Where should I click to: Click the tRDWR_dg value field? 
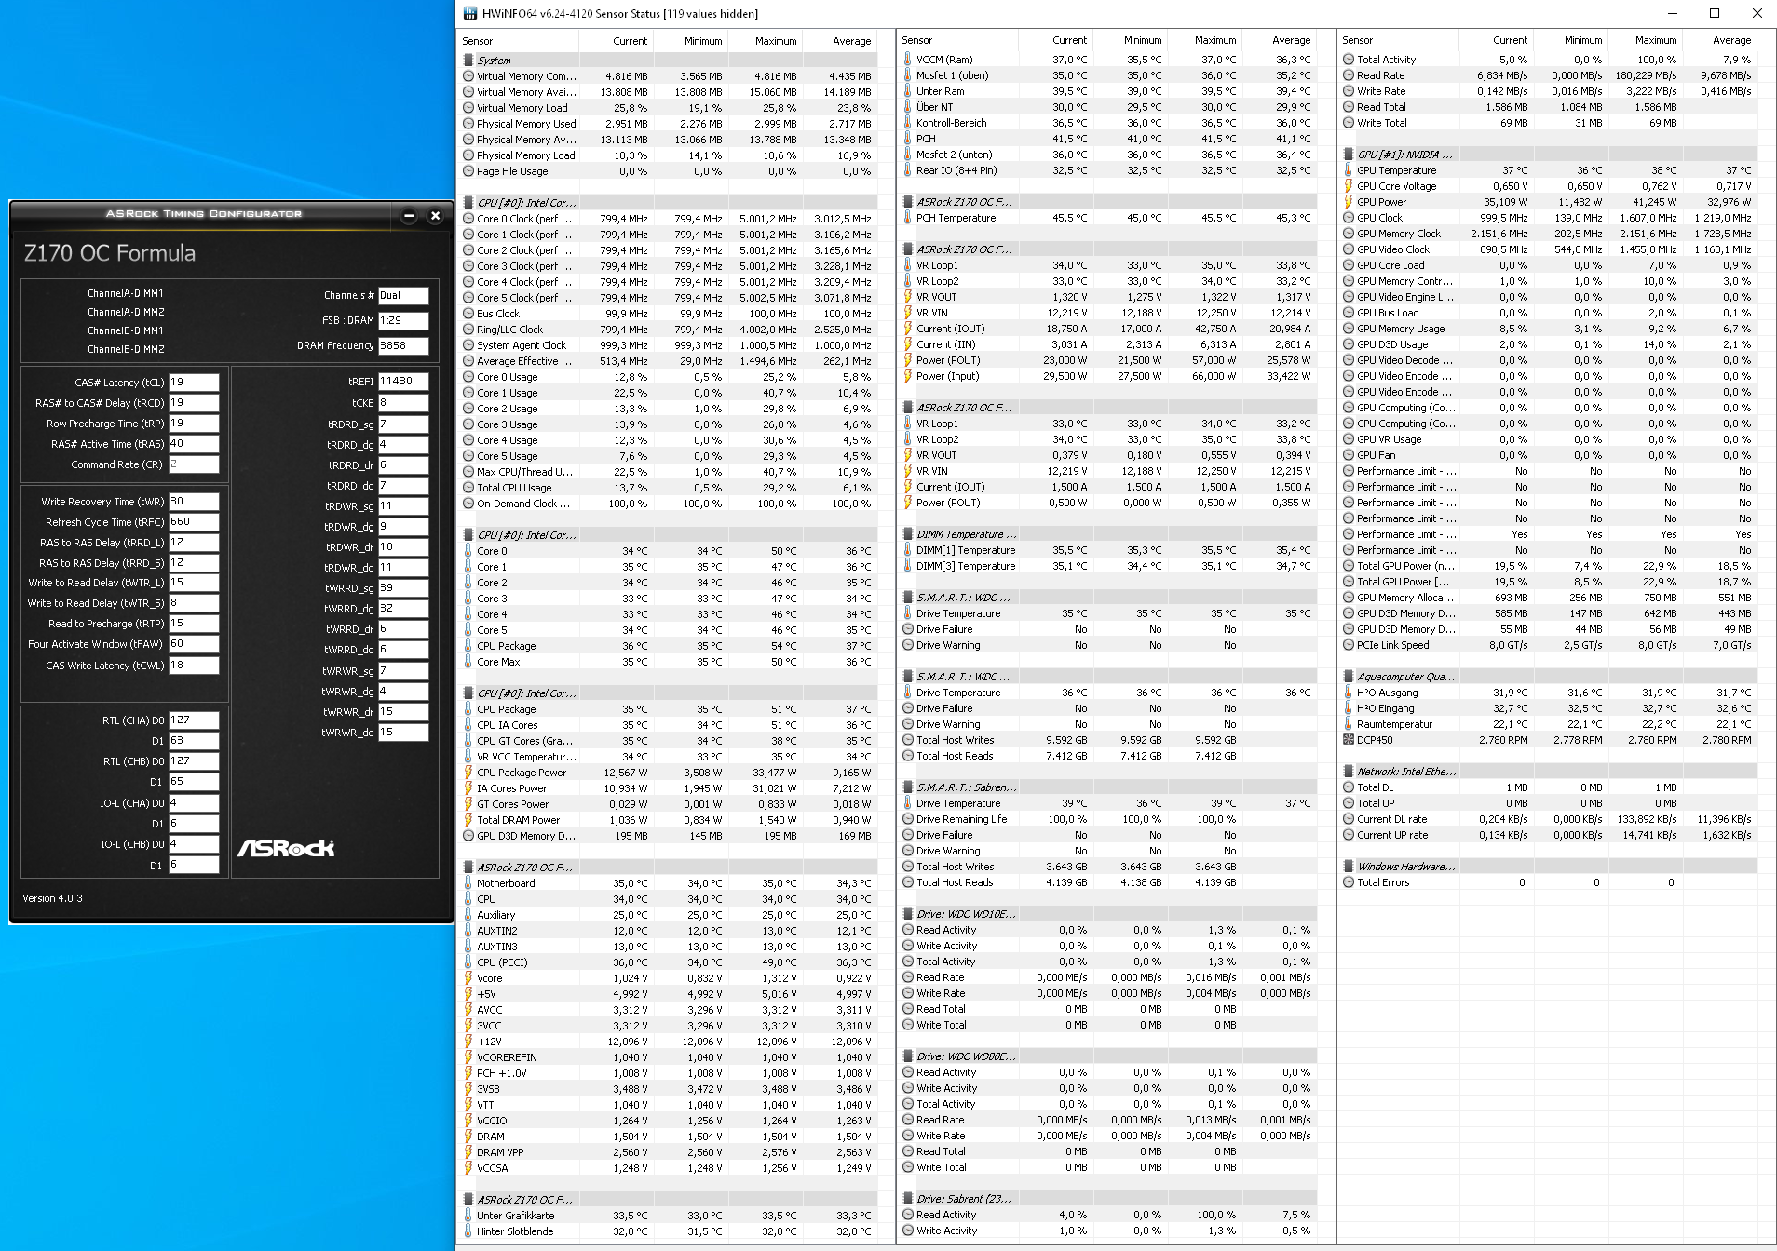[x=403, y=527]
